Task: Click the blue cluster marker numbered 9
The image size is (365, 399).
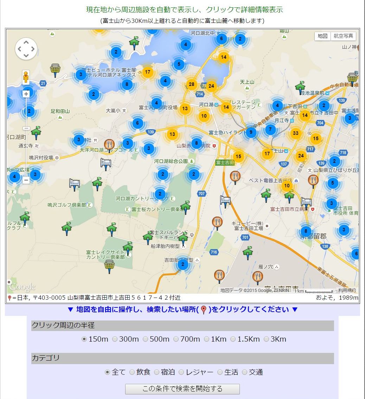Action: (x=251, y=132)
